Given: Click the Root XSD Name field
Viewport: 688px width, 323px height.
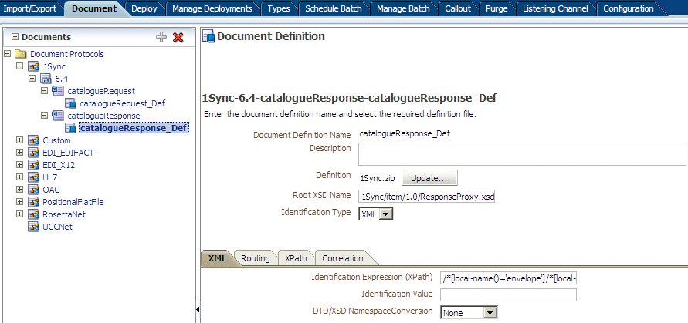Looking at the screenshot, I should pos(426,197).
